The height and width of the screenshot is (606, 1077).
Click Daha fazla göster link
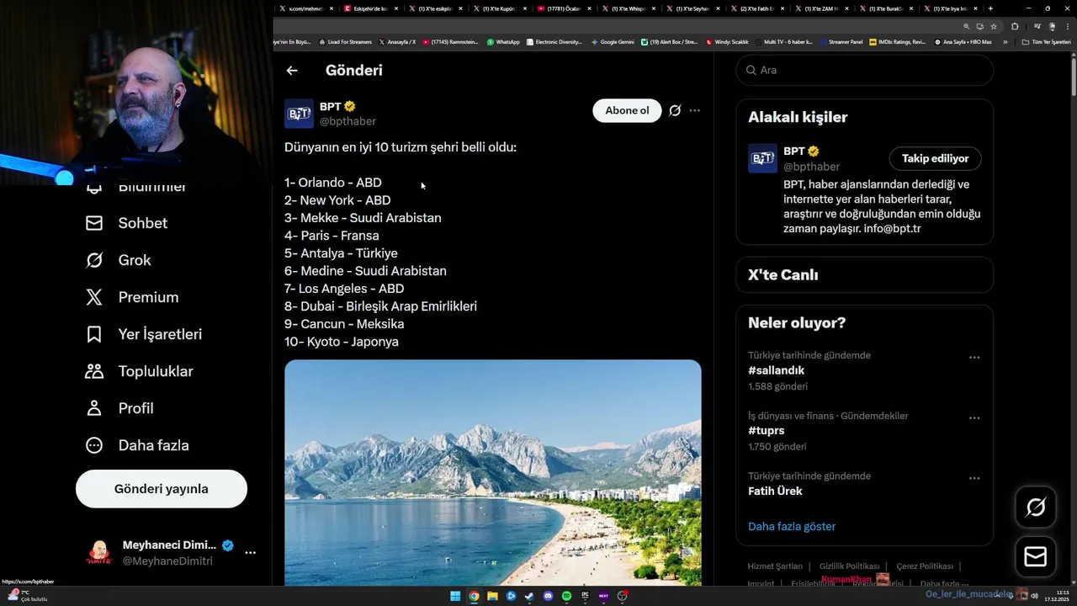click(792, 527)
